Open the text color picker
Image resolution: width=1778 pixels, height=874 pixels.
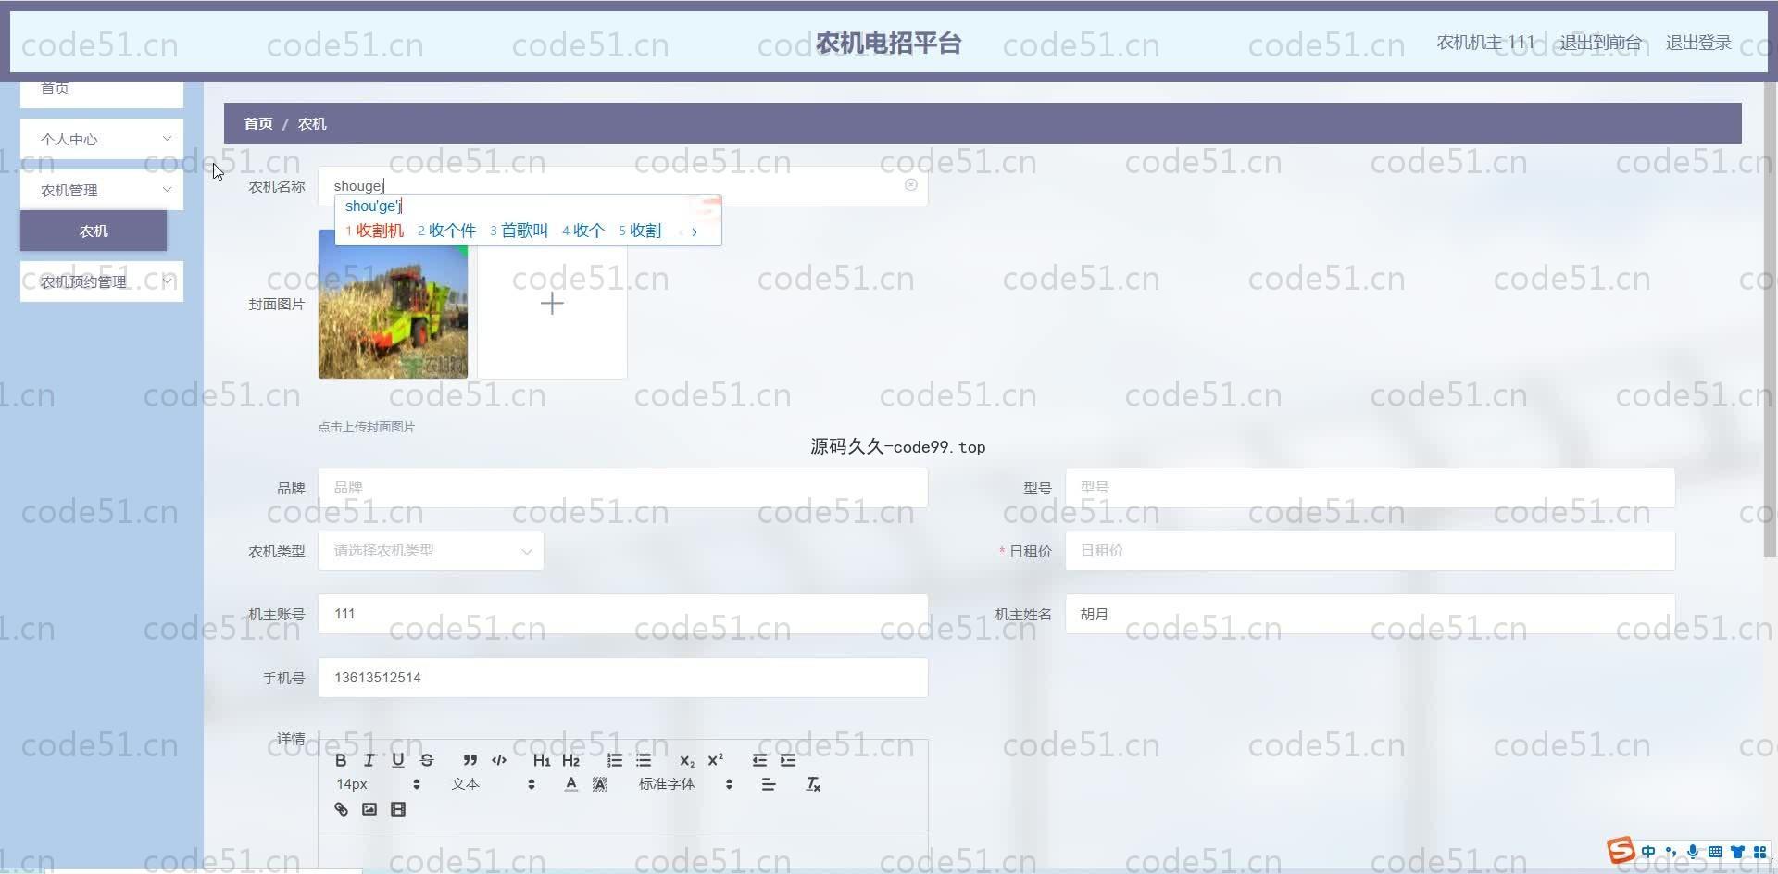point(571,784)
